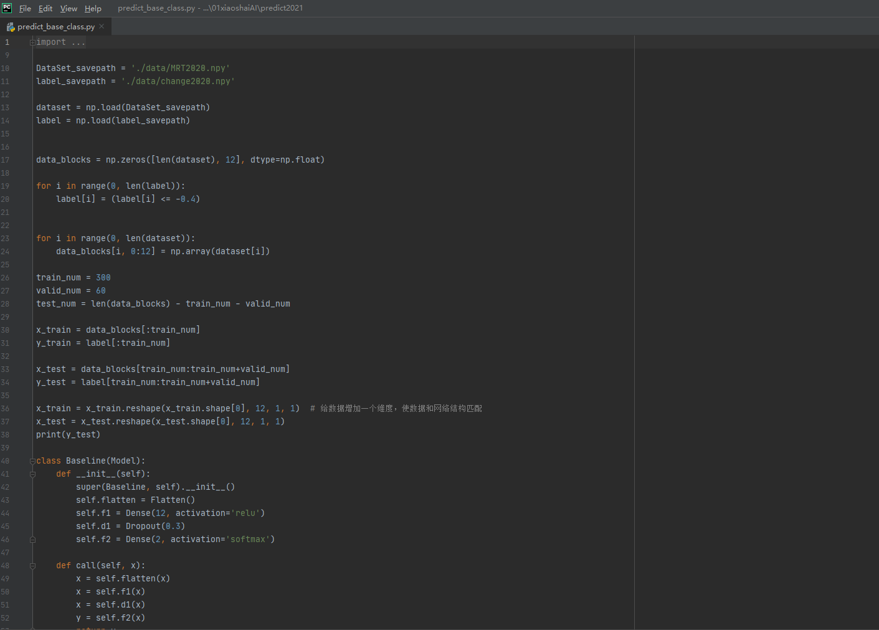879x630 pixels.
Task: Click the x_test slicing line 33
Action: pyautogui.click(x=163, y=370)
